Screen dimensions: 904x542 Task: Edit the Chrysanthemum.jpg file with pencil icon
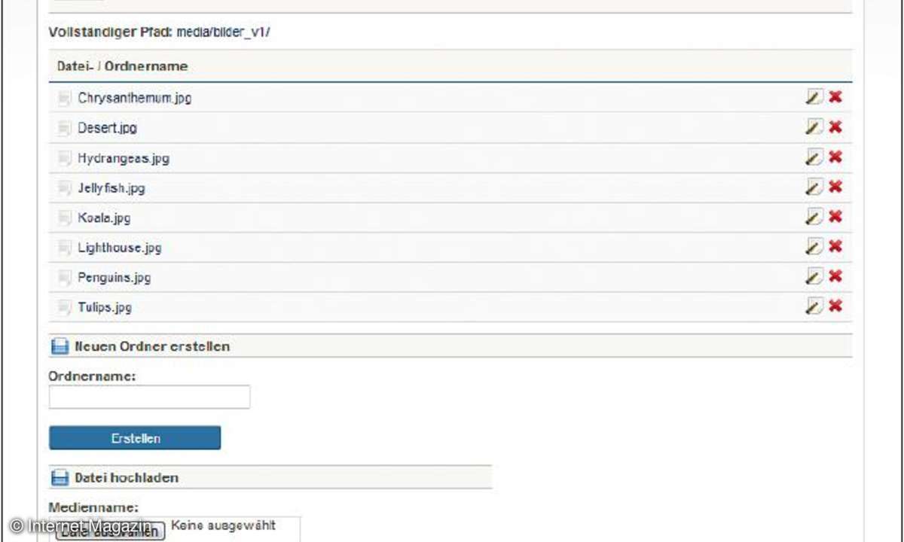[814, 96]
